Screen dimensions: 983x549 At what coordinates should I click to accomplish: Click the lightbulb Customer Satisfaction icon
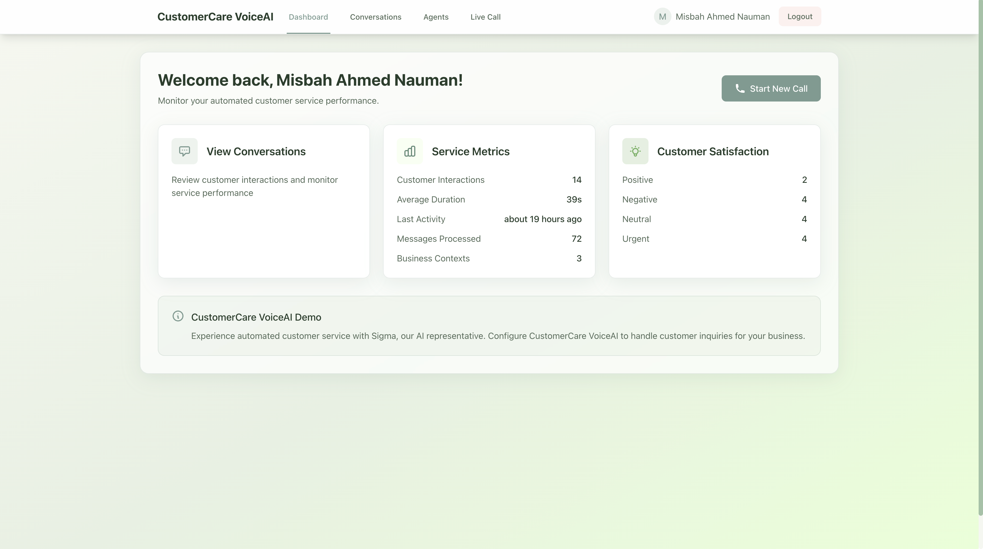tap(635, 151)
